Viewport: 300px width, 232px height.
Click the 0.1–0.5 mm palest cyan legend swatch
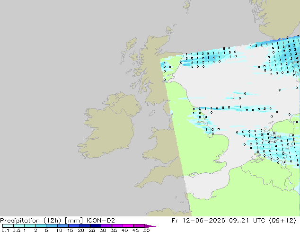pyautogui.click(x=8, y=226)
